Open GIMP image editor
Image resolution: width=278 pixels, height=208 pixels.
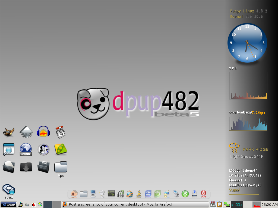coord(8,132)
